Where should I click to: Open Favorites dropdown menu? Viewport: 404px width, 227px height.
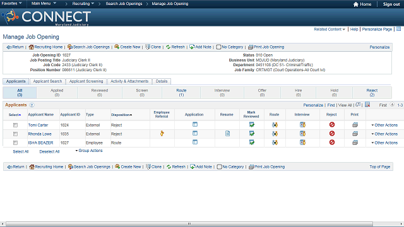coord(11,4)
